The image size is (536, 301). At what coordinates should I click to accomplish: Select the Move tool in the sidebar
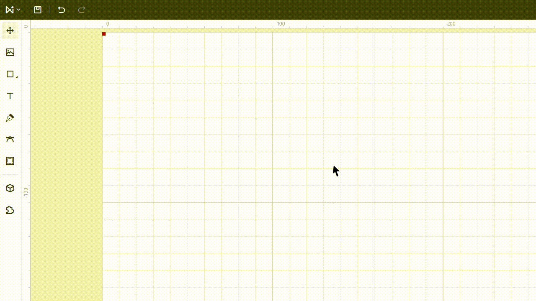[10, 31]
